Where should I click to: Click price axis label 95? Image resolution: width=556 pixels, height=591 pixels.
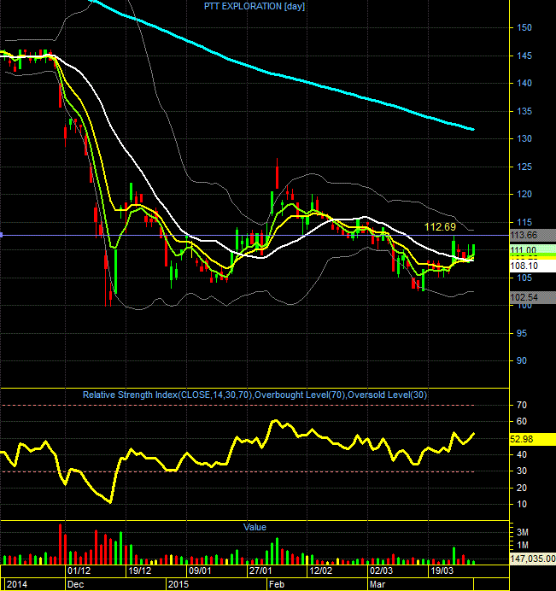[x=522, y=333]
